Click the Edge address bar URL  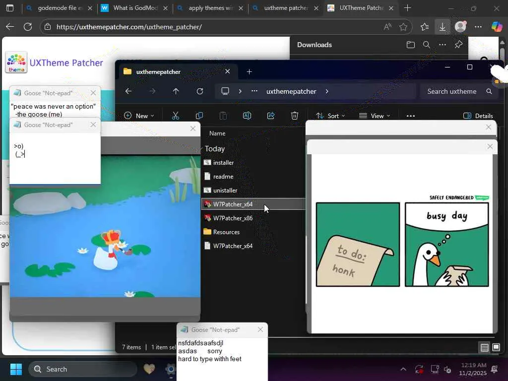pos(129,27)
